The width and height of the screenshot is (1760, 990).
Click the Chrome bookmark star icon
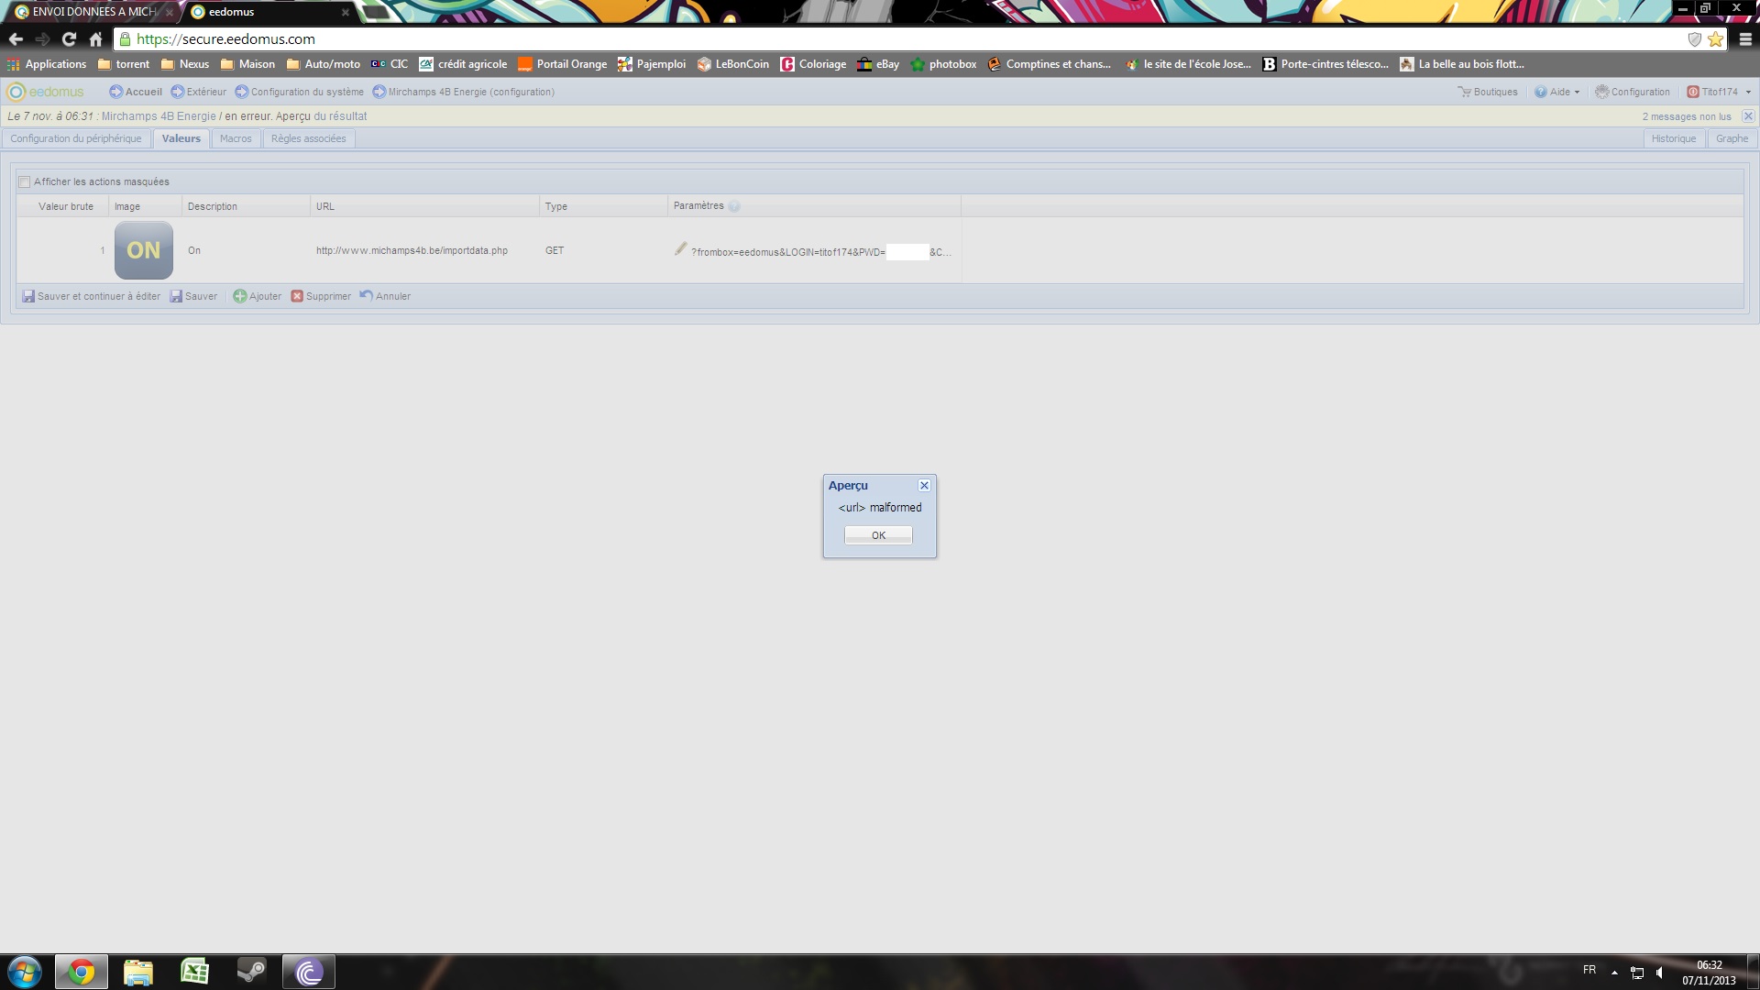(x=1715, y=39)
